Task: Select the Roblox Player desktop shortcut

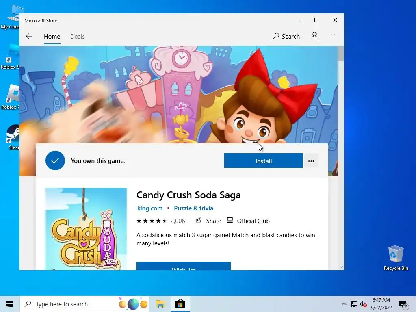Action: [x=11, y=97]
